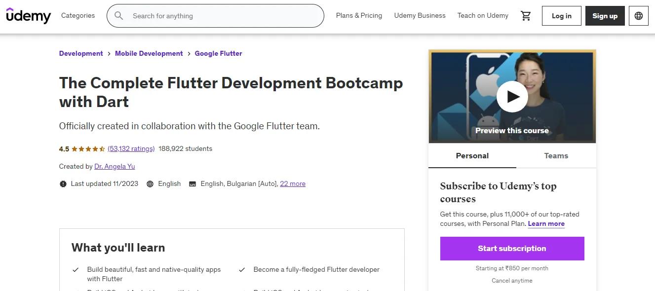Check the fully-fledged developer checkmark

241,270
